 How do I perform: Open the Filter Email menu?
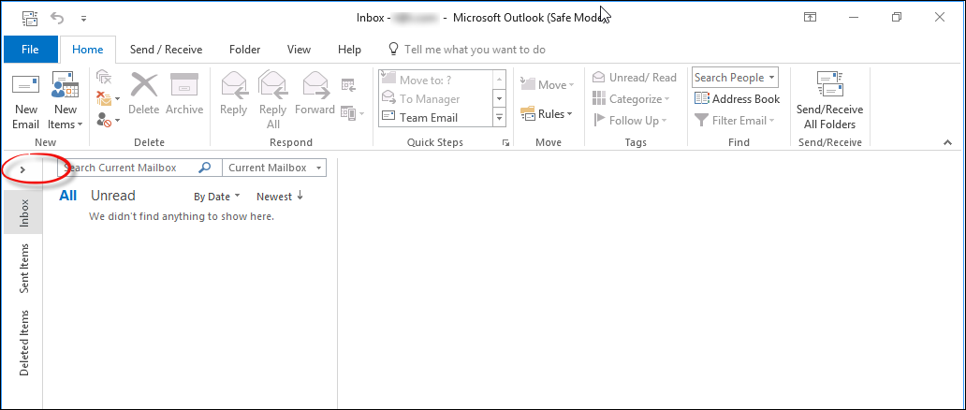pos(735,120)
